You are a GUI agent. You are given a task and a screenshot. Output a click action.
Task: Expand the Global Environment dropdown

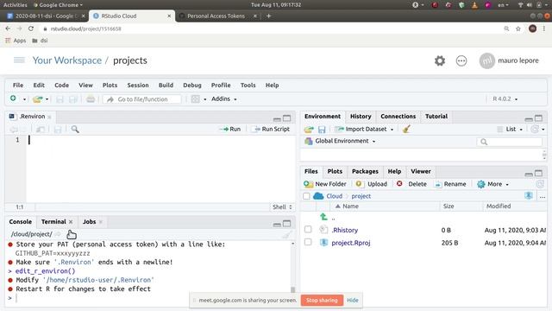coord(341,141)
